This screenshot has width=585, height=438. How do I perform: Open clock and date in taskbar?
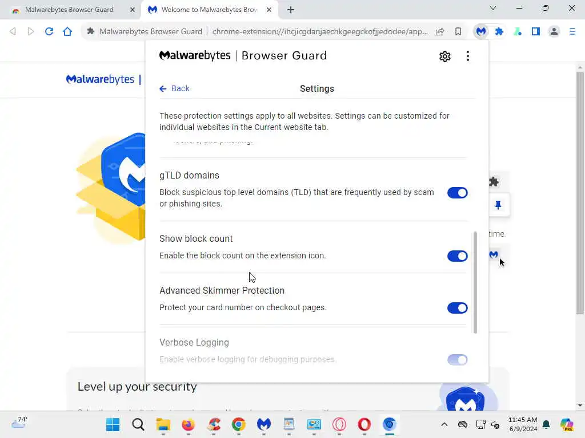point(523,424)
